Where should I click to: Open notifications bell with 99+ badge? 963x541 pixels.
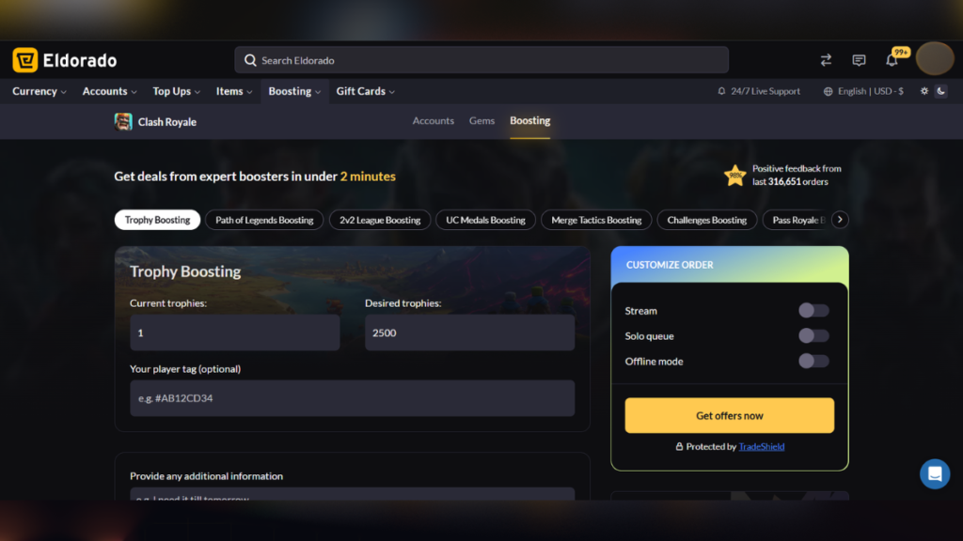point(893,59)
